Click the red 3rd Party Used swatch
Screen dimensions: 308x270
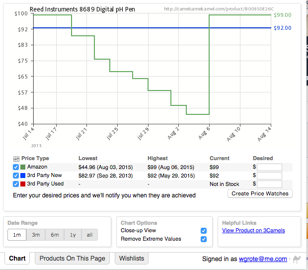[x=23, y=184]
